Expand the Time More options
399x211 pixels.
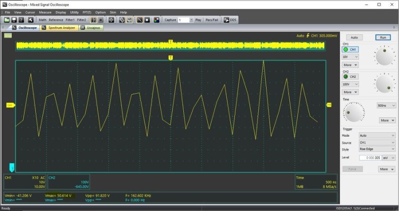[x=387, y=120]
